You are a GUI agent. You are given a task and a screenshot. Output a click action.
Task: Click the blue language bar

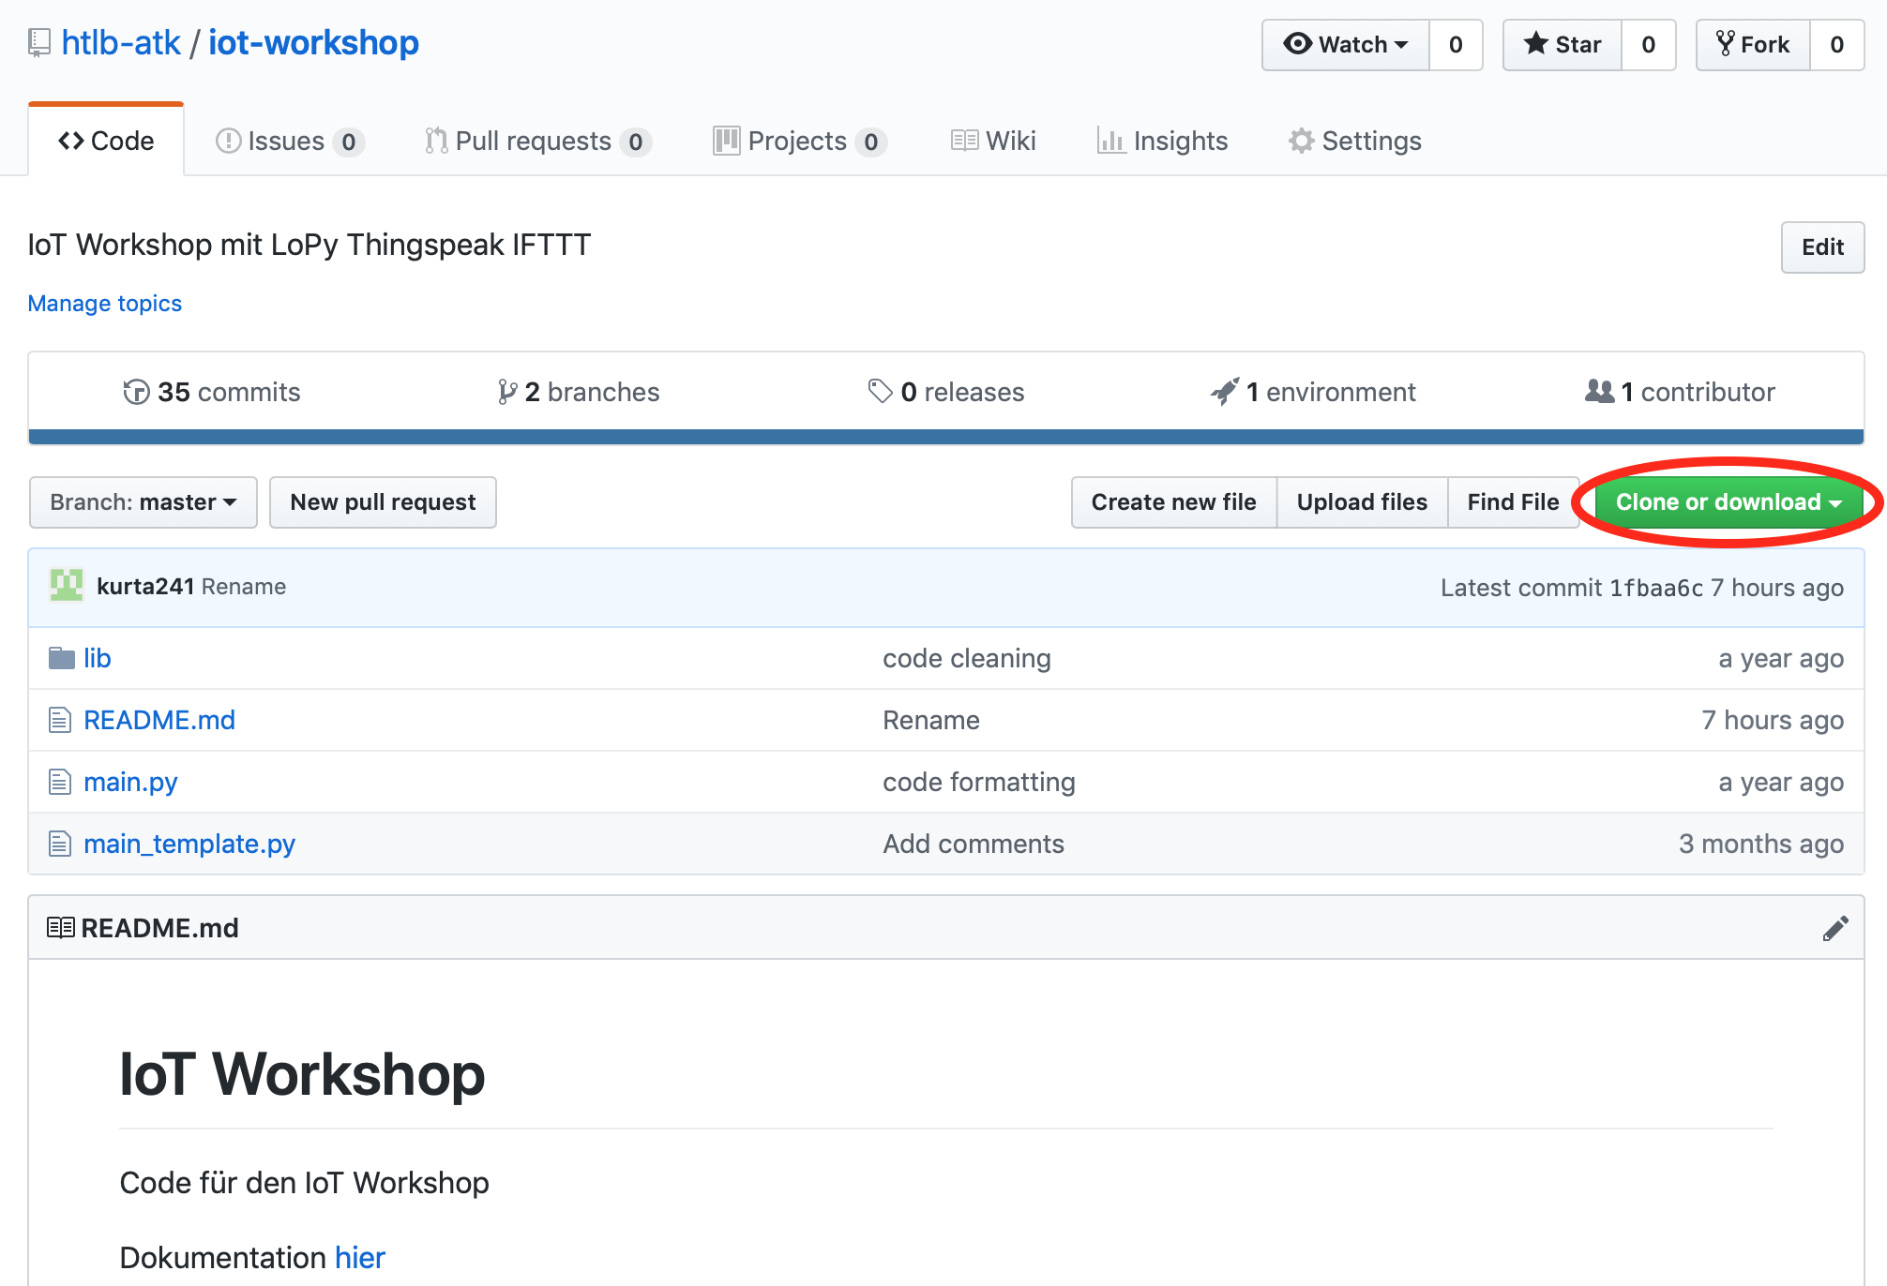click(945, 437)
